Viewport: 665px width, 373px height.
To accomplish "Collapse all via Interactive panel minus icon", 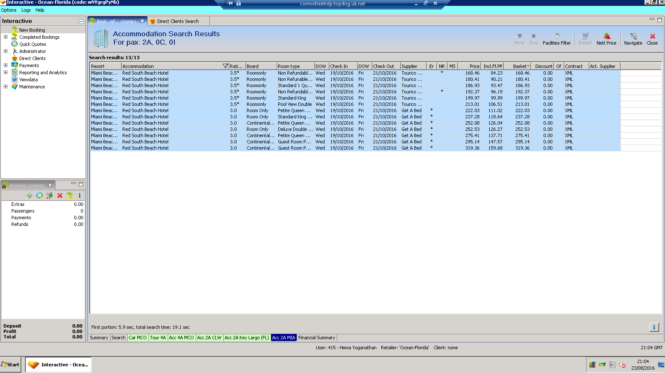I will [x=81, y=21].
